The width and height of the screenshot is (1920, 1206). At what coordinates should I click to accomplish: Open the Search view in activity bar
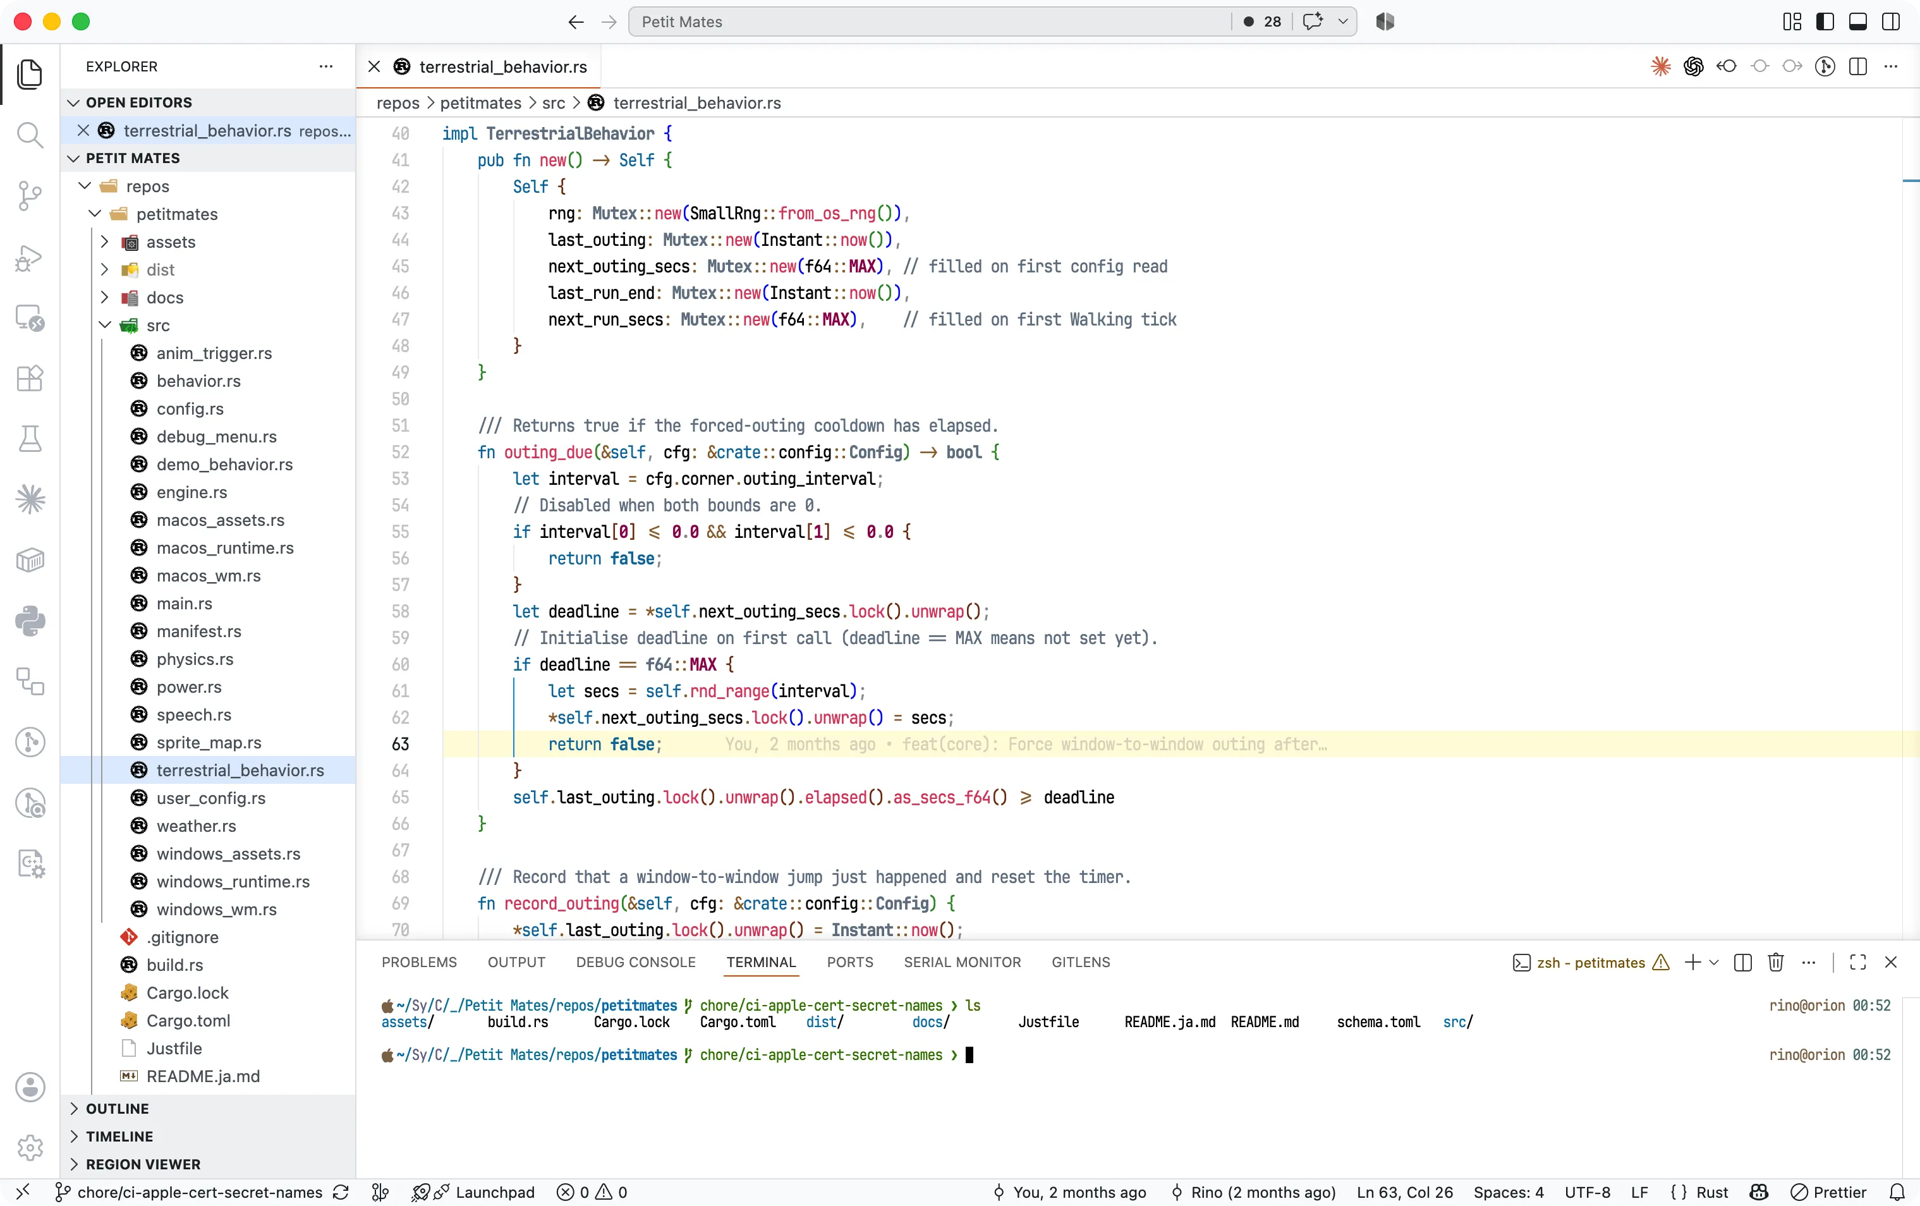click(x=30, y=135)
